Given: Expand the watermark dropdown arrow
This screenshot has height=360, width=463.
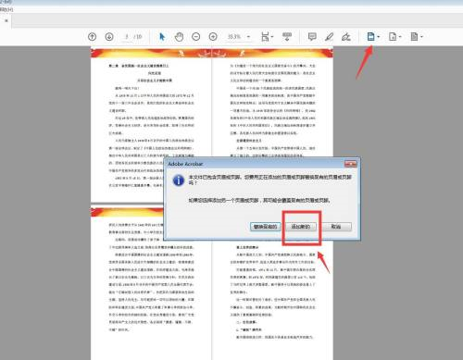Looking at the screenshot, I should (400, 37).
